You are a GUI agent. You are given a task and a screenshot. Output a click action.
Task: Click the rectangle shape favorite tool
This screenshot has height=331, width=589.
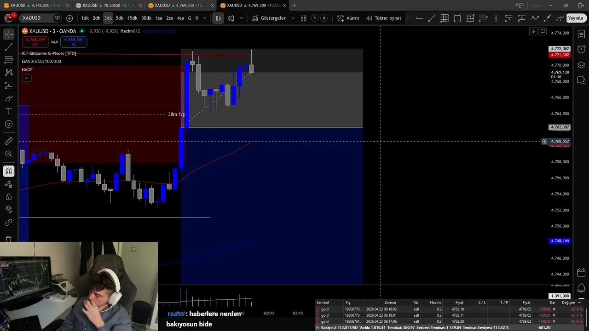pos(457,18)
